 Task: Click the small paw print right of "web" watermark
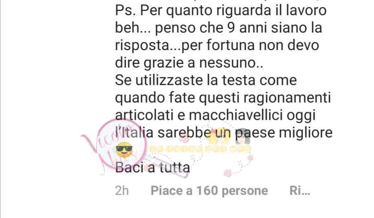coord(250,157)
